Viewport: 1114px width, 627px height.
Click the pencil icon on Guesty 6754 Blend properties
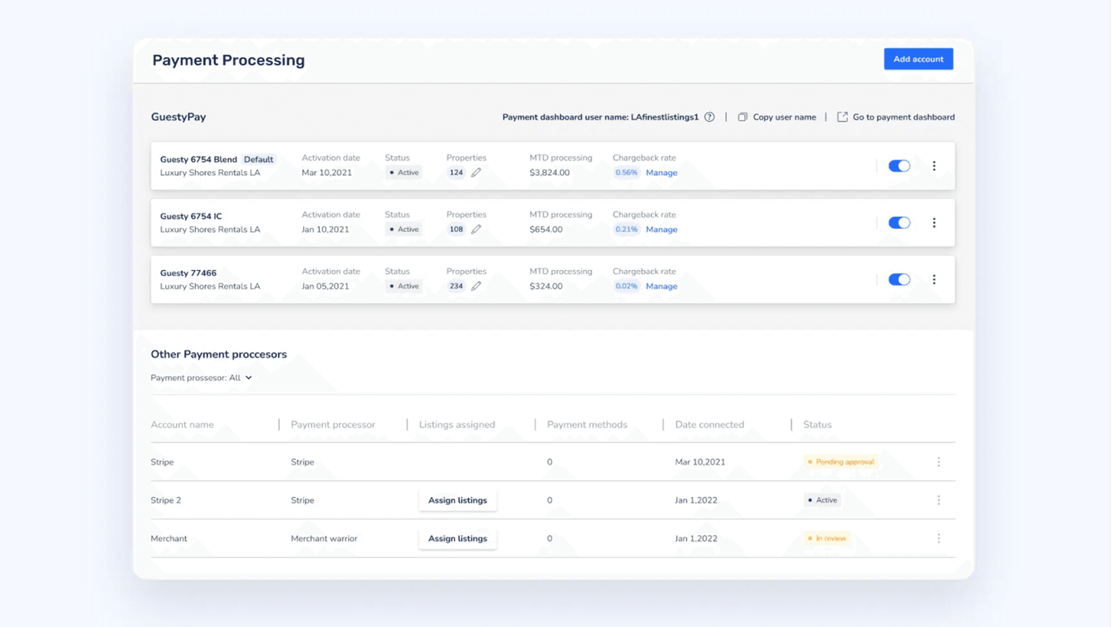[476, 172]
